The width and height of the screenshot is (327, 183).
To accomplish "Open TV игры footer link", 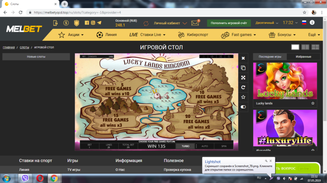I will (x=74, y=170).
